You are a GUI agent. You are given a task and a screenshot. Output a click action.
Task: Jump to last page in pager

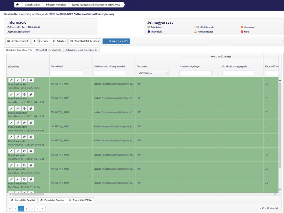tap(43, 209)
